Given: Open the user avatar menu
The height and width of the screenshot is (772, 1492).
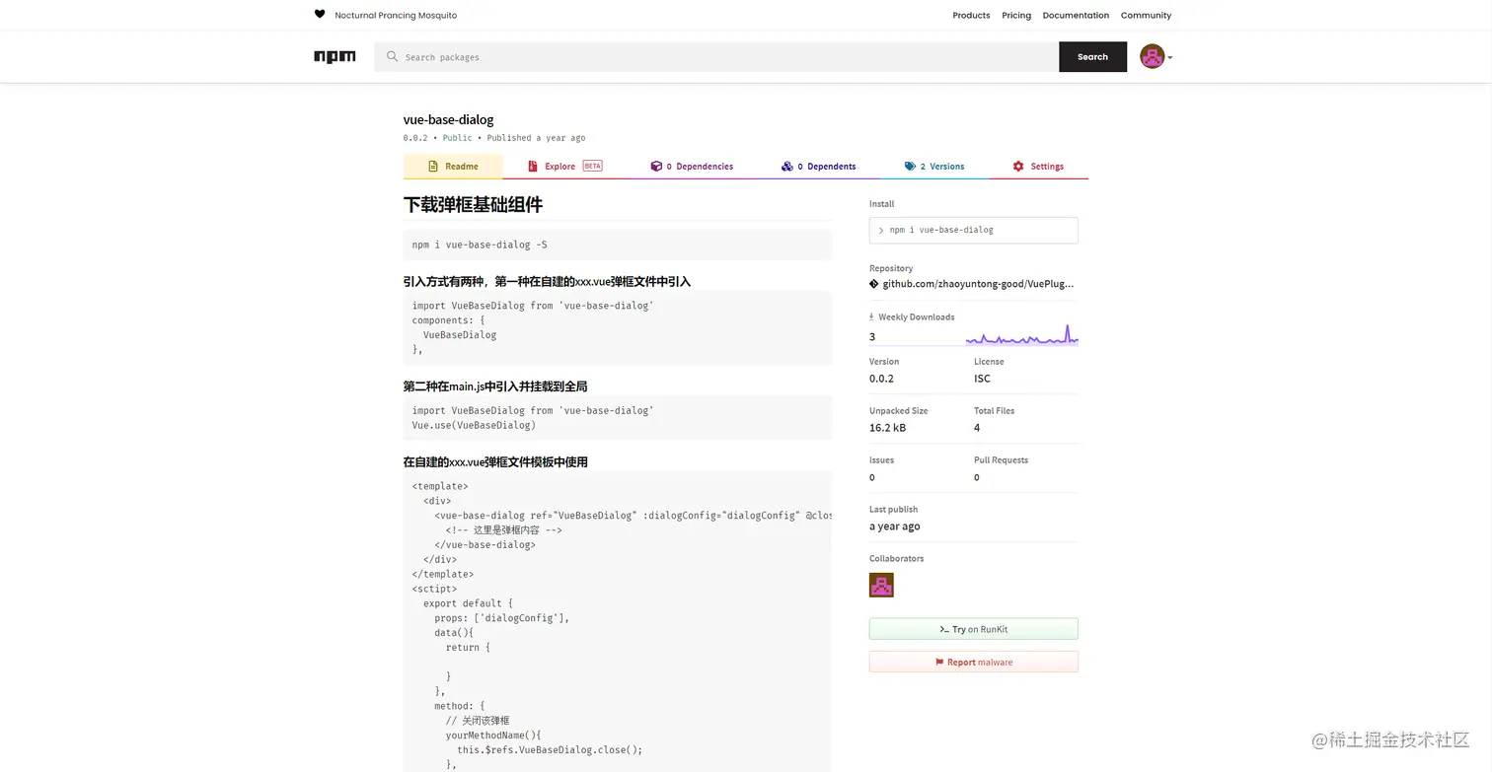Looking at the screenshot, I should pyautogui.click(x=1152, y=56).
